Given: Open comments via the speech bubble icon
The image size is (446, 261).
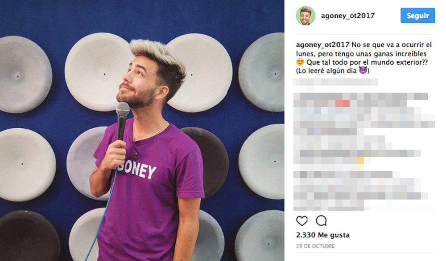Looking at the screenshot, I should point(321,220).
